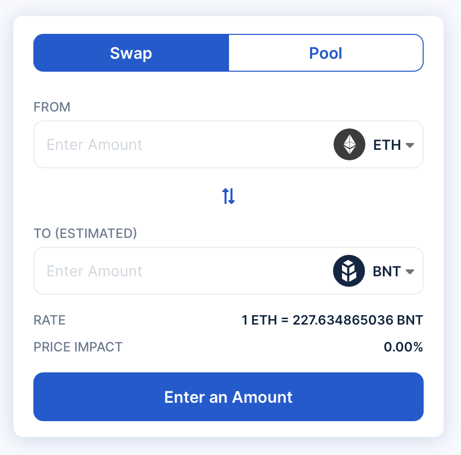Select the Bancor icon in TO field
The width and height of the screenshot is (461, 455).
point(349,271)
